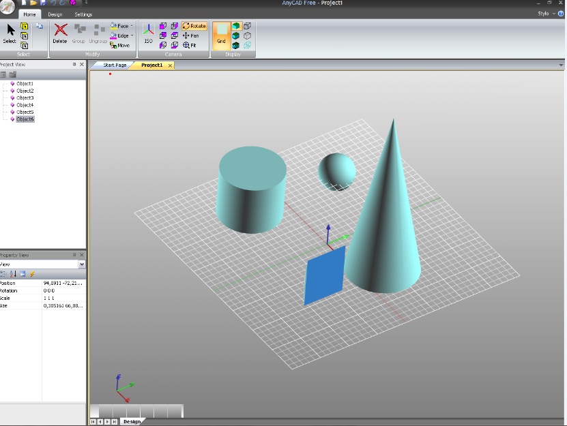Choose the Pan camera tool
This screenshot has width=567, height=426.
[x=190, y=35]
